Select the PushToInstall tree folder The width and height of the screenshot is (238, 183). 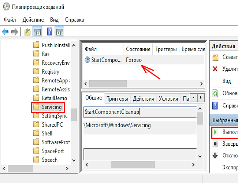[x=56, y=45]
